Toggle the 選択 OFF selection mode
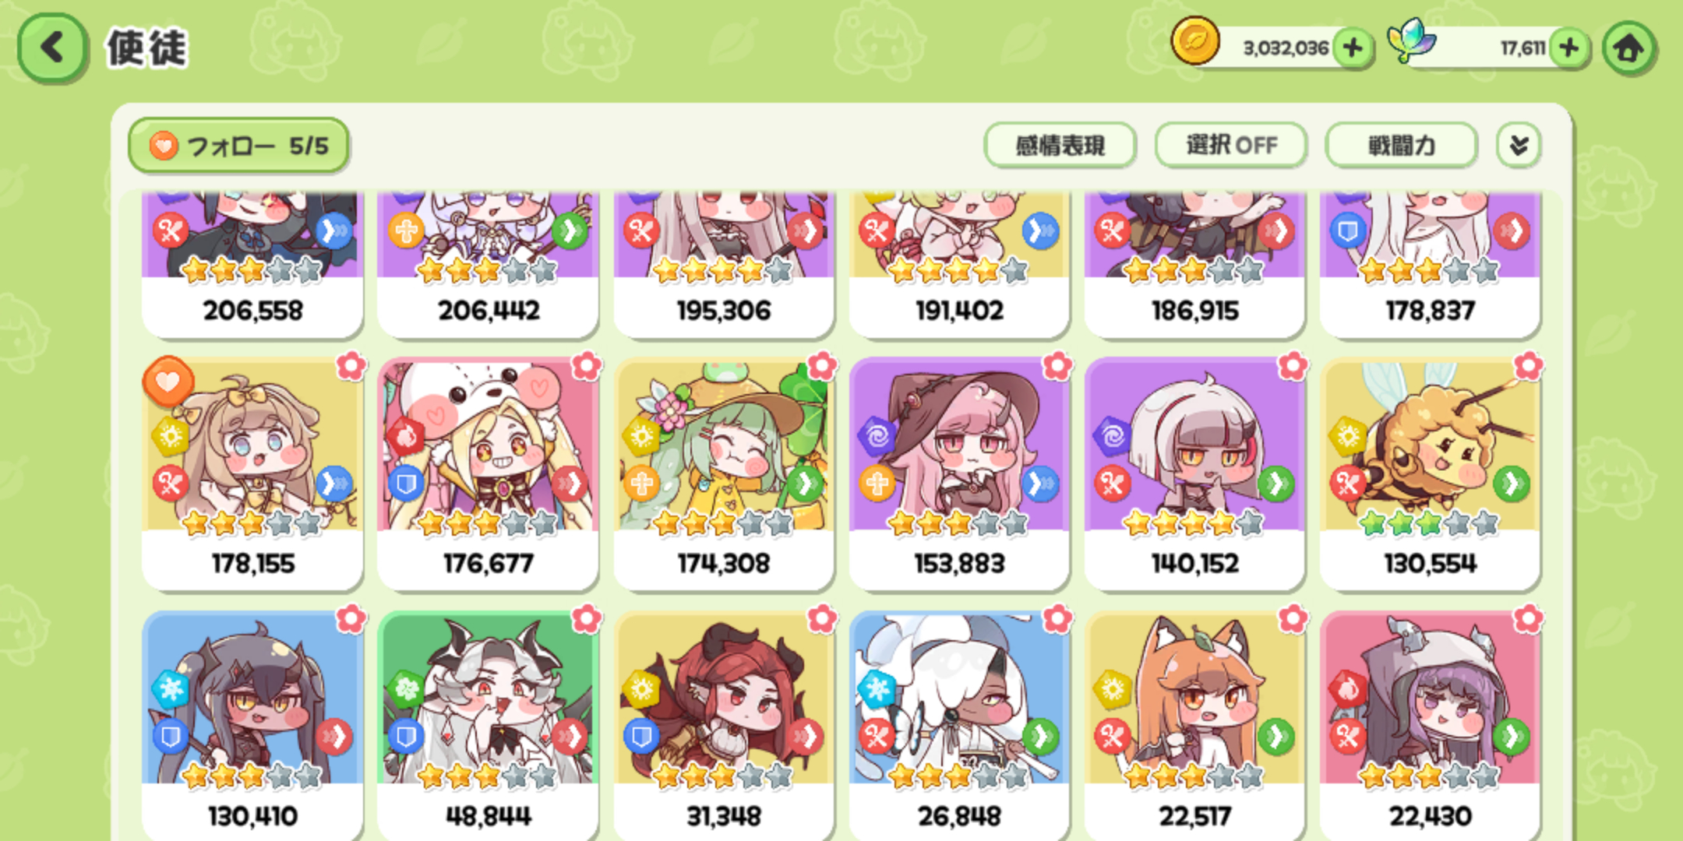Viewport: 1683px width, 841px height. pos(1231,145)
